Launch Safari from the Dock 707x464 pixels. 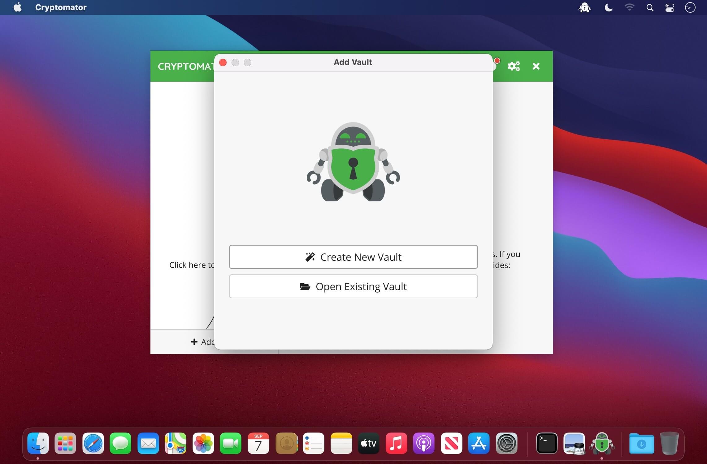click(93, 443)
